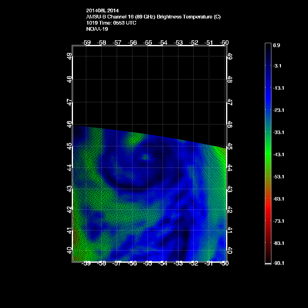The width and height of the screenshot is (308, 308).
Task: Click the -50 longitude label on bottom axis
Action: point(225,264)
